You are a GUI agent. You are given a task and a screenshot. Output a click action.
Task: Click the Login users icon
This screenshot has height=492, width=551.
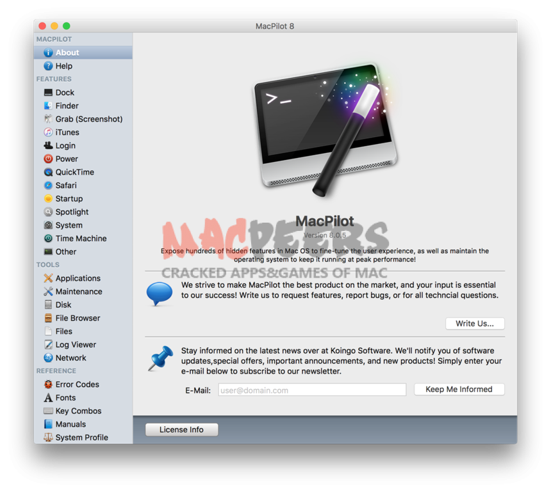coord(48,146)
